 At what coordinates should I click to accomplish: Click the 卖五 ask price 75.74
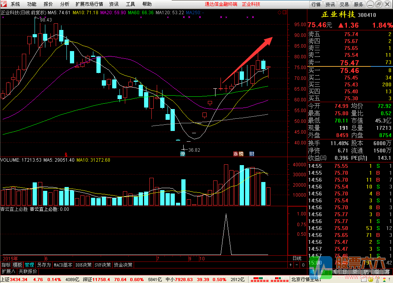pos(351,34)
